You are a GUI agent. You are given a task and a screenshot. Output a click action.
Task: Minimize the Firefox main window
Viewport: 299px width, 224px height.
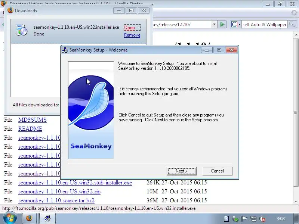pyautogui.click(x=268, y=4)
